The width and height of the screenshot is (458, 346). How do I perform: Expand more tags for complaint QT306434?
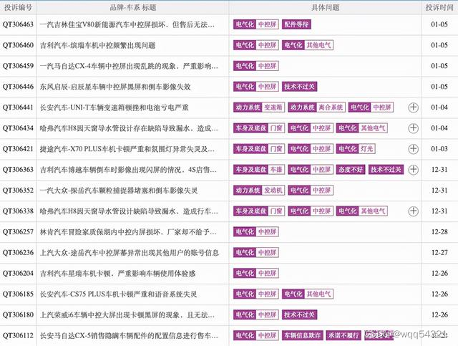(x=413, y=128)
